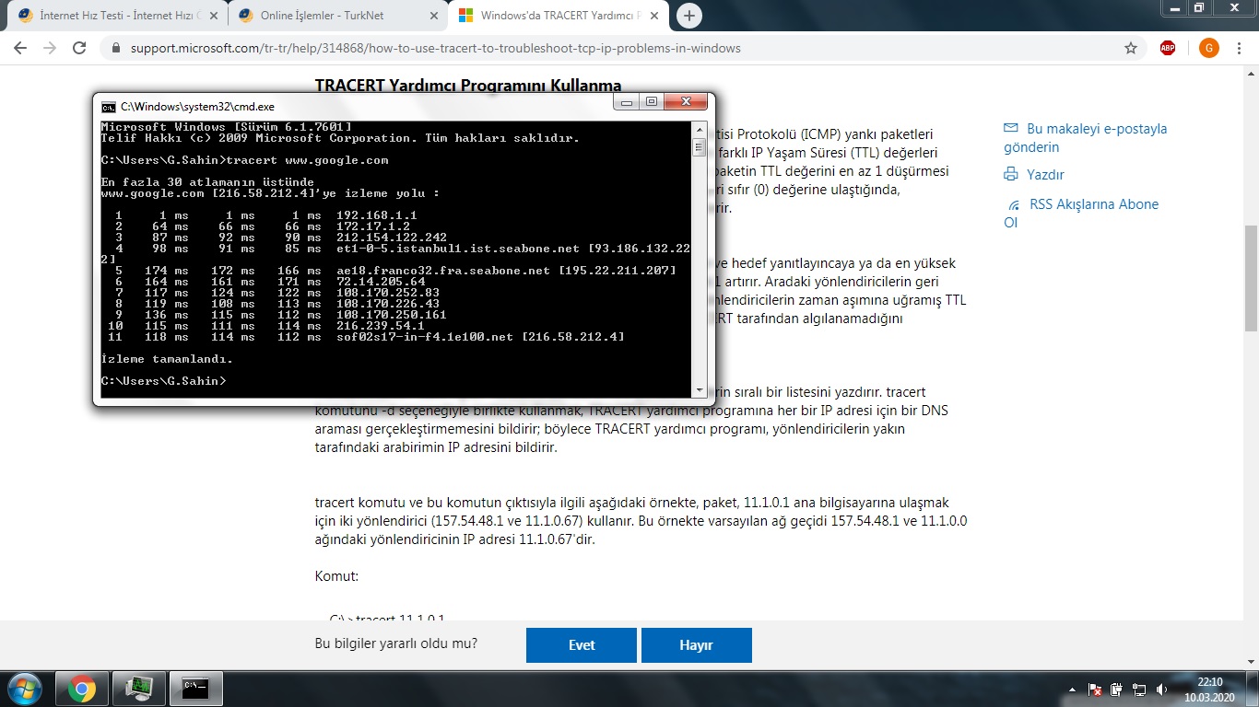Viewport: 1259px width, 707px height.
Task: Click hop 2 address 172.17.1.2
Action: click(373, 226)
